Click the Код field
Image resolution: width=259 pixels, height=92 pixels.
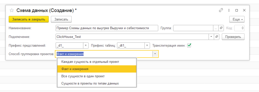240,28
